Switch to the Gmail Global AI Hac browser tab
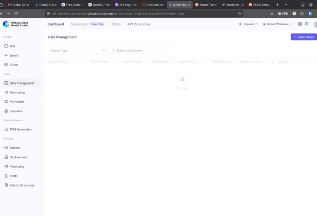317x216 pixels. 19,5
